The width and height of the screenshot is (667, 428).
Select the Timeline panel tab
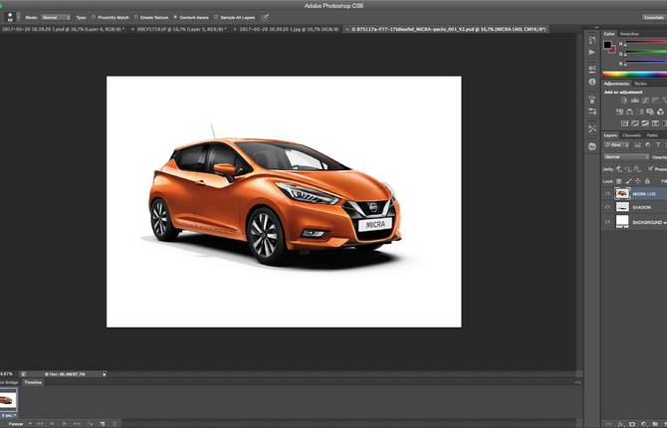(33, 382)
